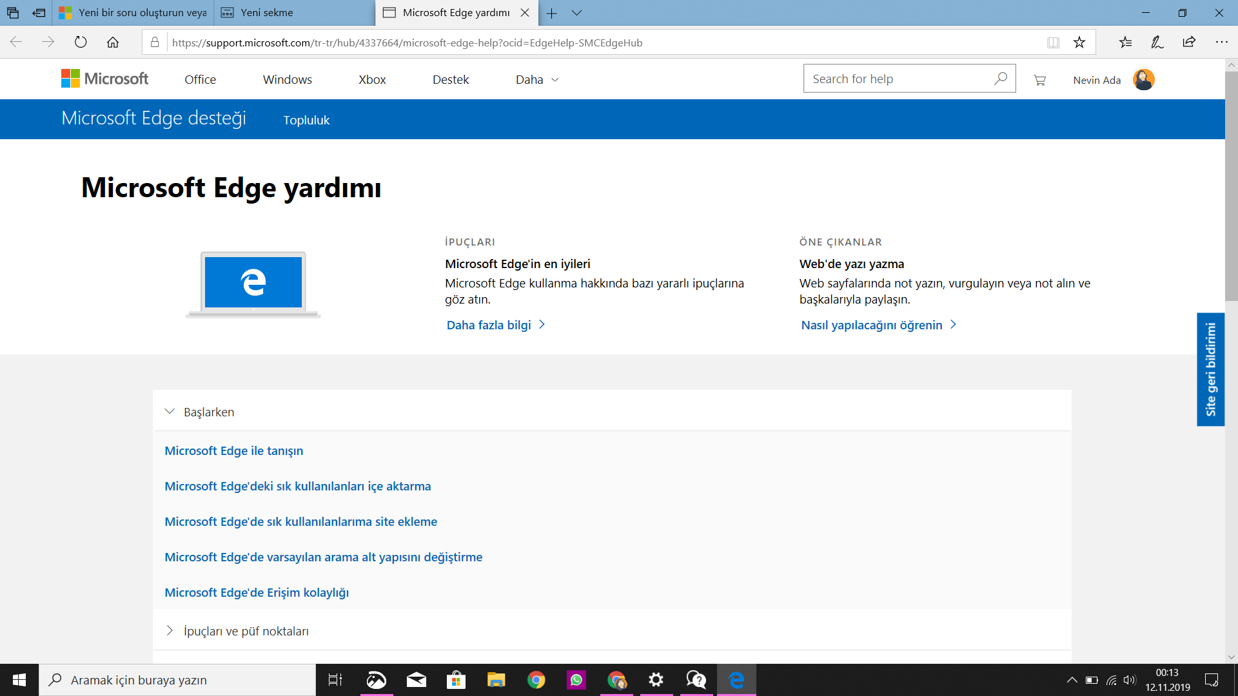1238x696 pixels.
Task: Open the Xbox menu item
Action: pyautogui.click(x=372, y=79)
